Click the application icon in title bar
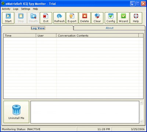The height and width of the screenshot is (132, 147). coord(3,4)
